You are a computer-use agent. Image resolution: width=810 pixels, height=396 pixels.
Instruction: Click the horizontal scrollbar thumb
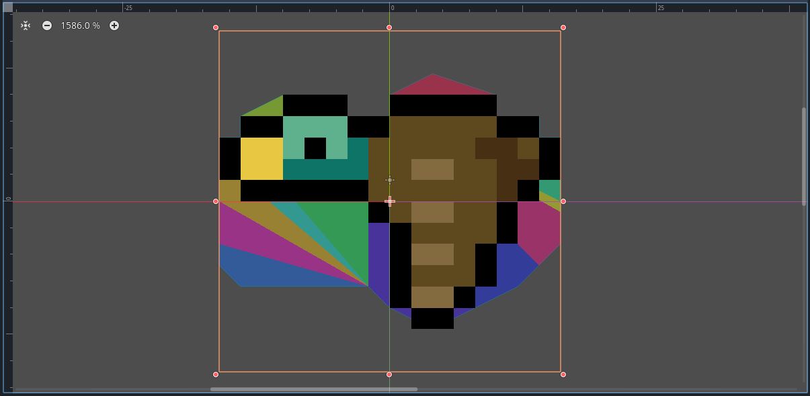(314, 389)
